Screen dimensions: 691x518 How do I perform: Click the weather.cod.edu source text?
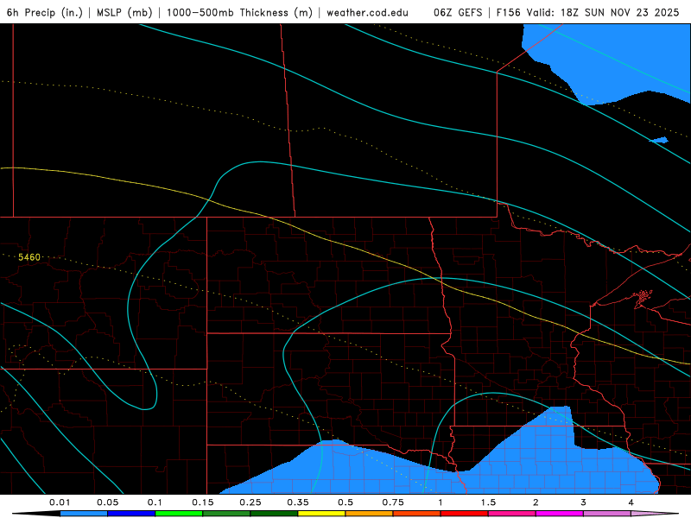click(367, 12)
